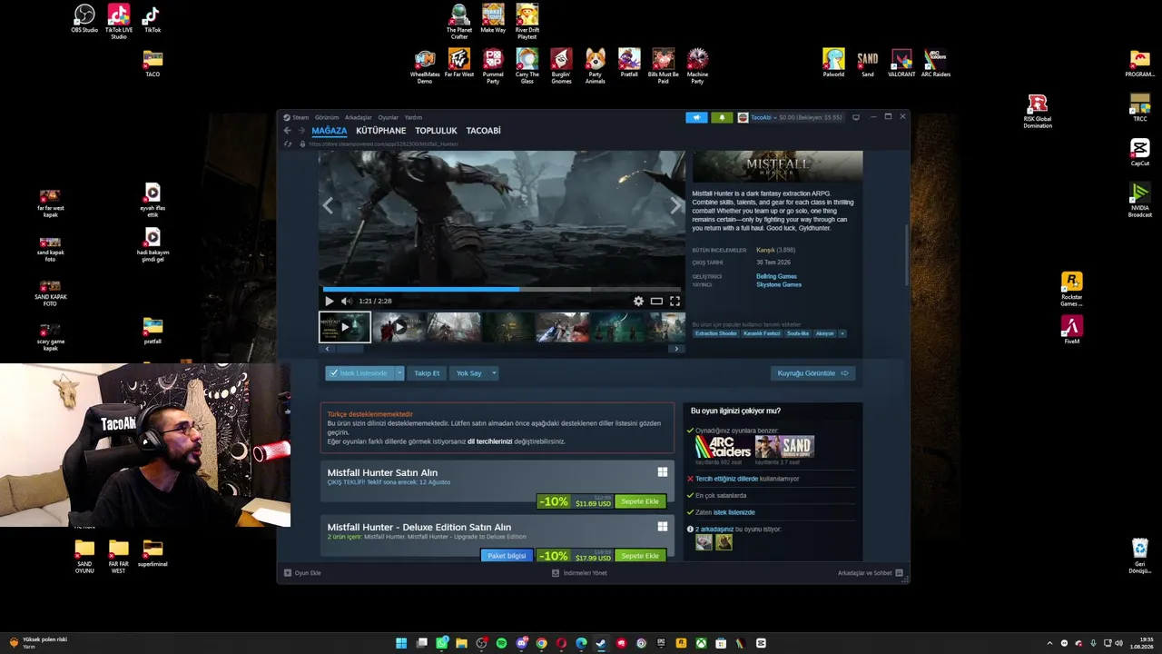
Task: Open the Windows Start menu
Action: pos(401,643)
